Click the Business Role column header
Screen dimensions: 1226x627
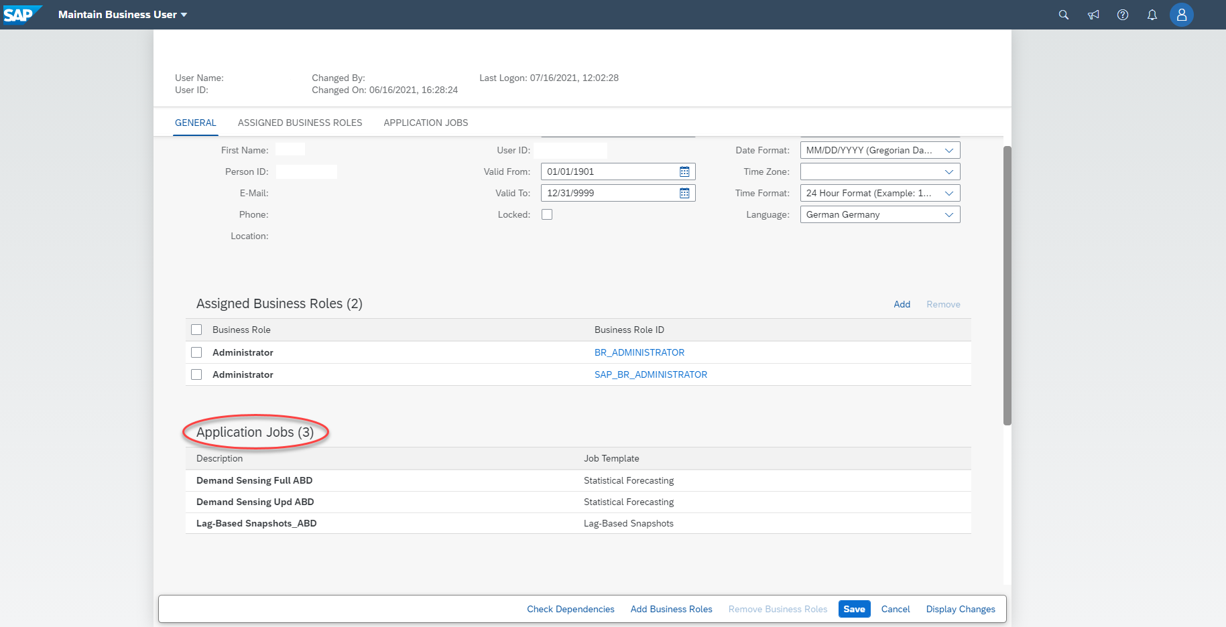click(241, 330)
